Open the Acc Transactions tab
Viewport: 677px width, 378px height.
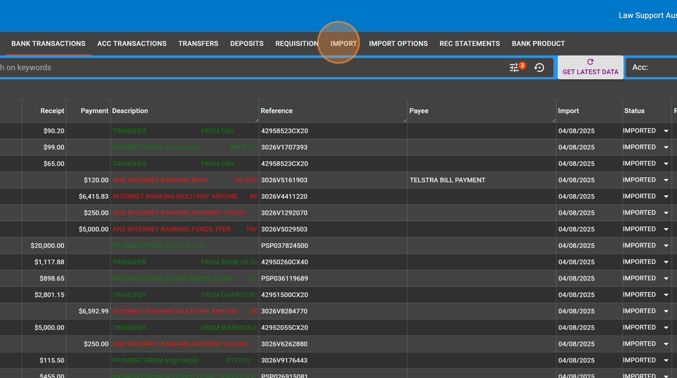click(x=132, y=44)
